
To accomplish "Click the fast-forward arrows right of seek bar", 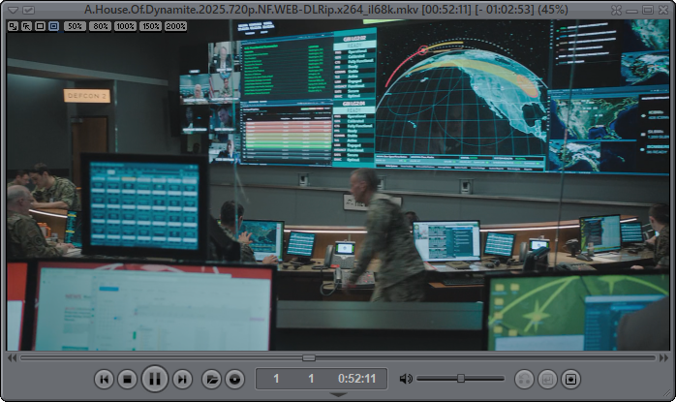I will click(x=662, y=357).
